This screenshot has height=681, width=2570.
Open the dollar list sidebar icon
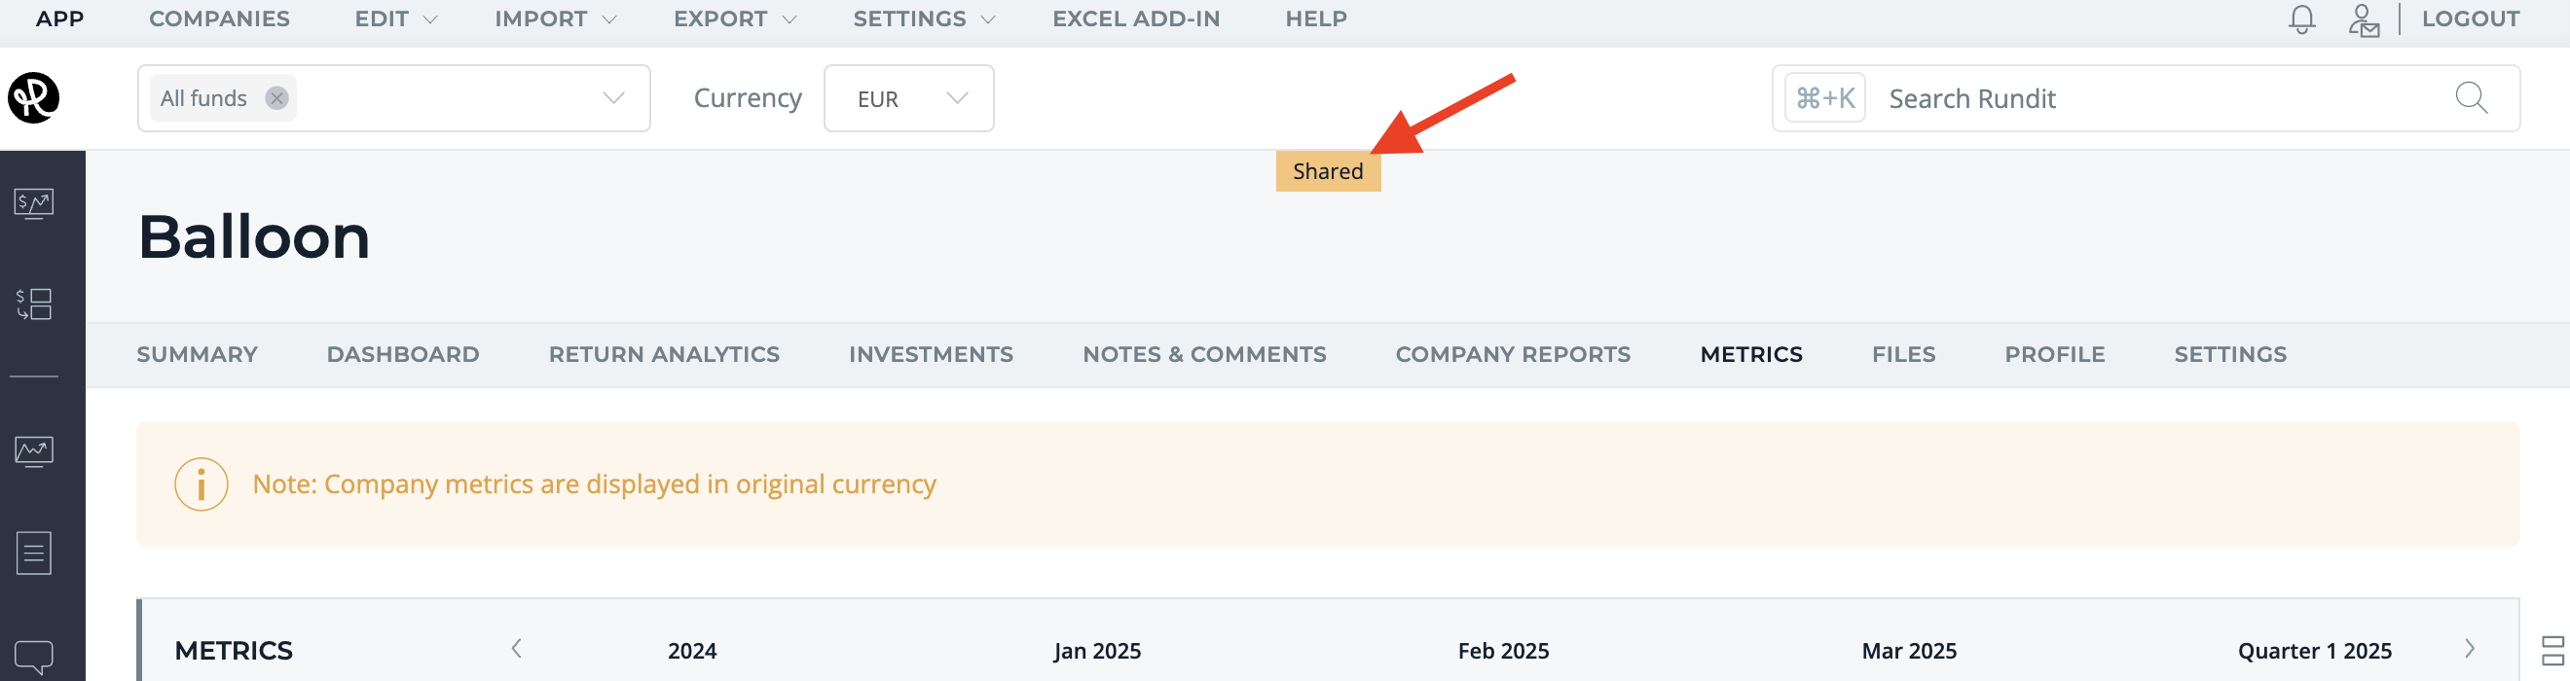(x=34, y=305)
